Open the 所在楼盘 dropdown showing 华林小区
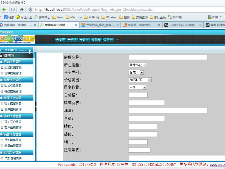Screen dimensions: 225x169 pyautogui.click(x=138, y=65)
